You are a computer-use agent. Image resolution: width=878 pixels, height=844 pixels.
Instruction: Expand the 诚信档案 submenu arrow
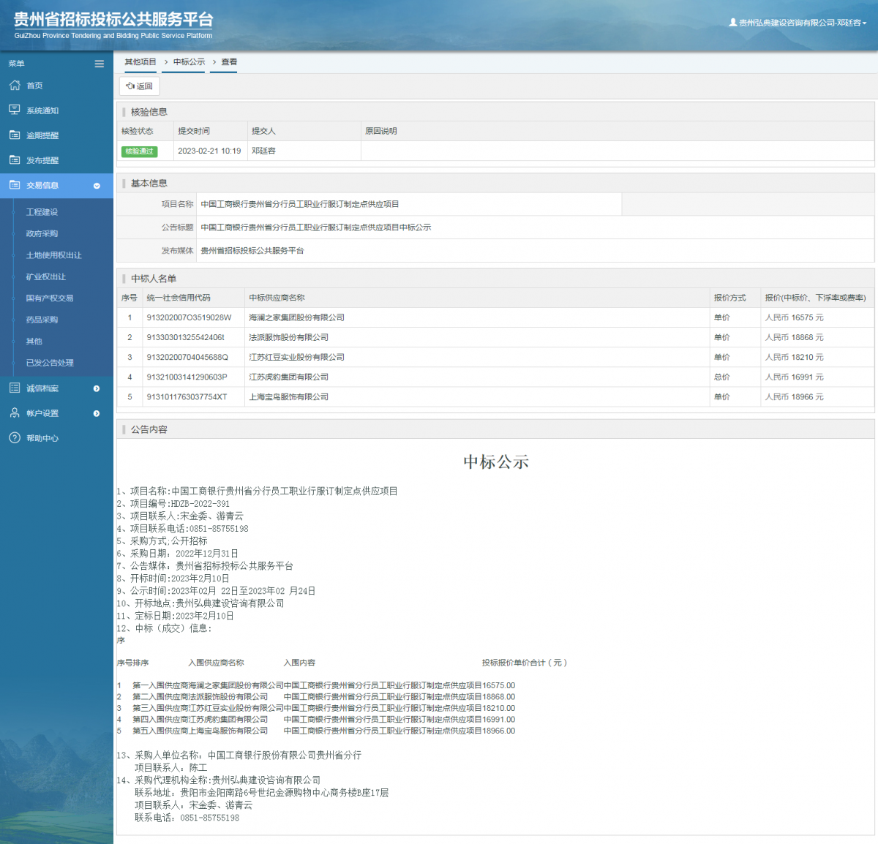[x=97, y=389]
